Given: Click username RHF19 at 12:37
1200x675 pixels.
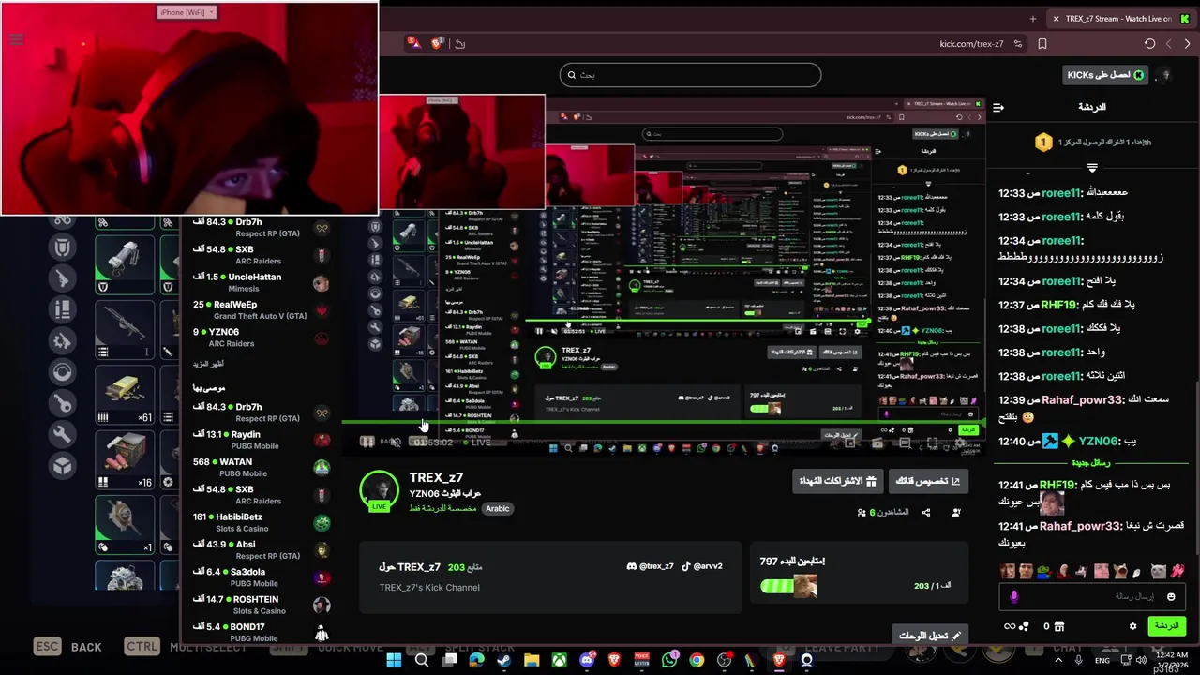Looking at the screenshot, I should (1059, 306).
